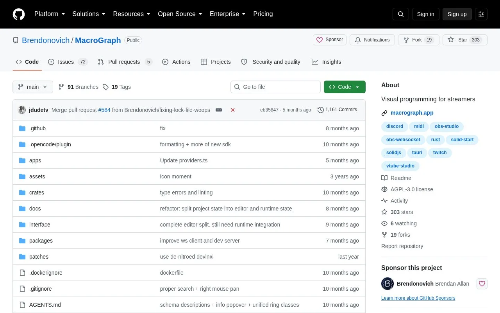Image resolution: width=500 pixels, height=313 pixels.
Task: Open the main branch selector dropdown
Action: coord(33,87)
